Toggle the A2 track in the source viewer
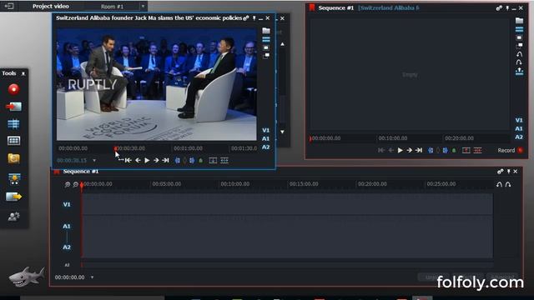Viewport: 534px width, 300px height. click(x=265, y=147)
